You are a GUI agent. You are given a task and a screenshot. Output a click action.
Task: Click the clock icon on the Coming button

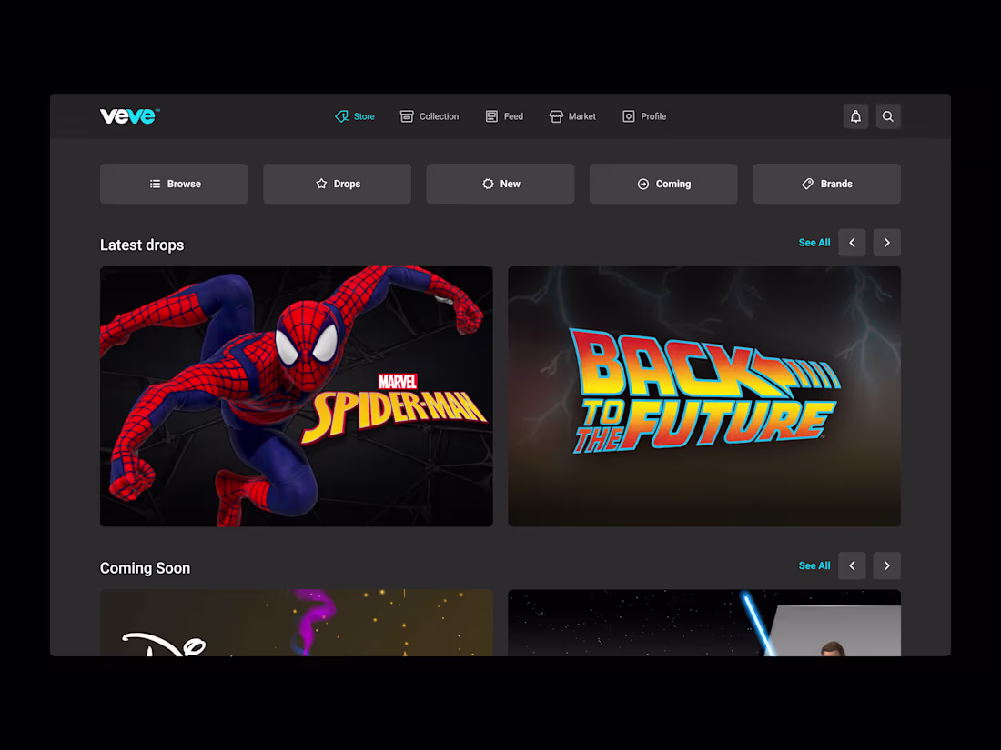[x=645, y=183]
